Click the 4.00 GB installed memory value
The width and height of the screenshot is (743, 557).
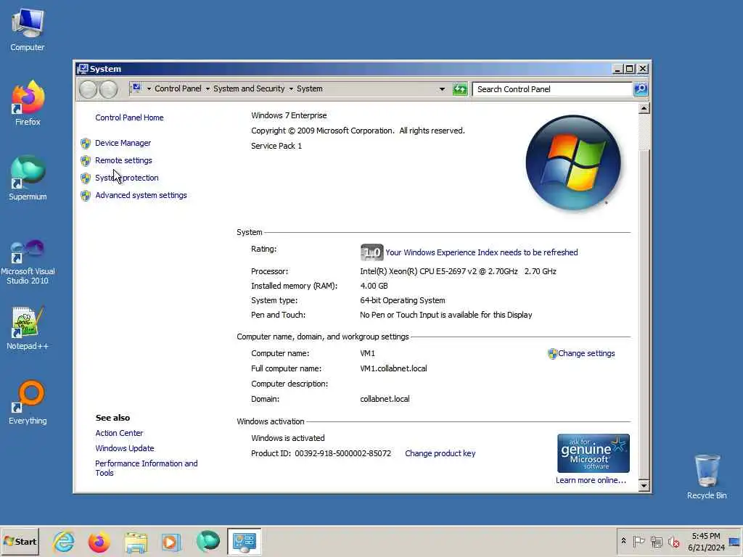[x=374, y=286]
